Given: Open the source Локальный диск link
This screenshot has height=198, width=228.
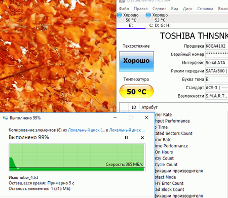Looking at the screenshot, I should click(87, 130).
